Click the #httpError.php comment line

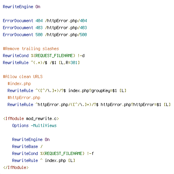tap(24, 97)
